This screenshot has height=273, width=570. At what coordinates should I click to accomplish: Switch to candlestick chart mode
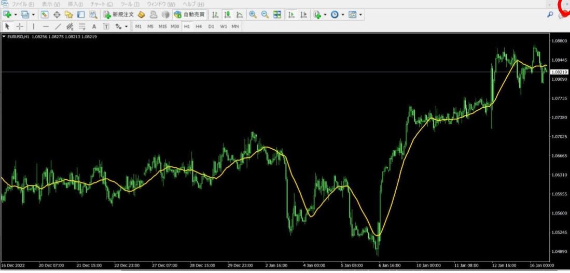click(x=227, y=15)
